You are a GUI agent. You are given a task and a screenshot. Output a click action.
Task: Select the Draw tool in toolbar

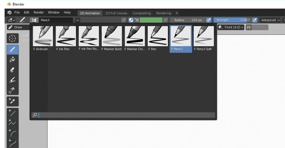(x=12, y=50)
